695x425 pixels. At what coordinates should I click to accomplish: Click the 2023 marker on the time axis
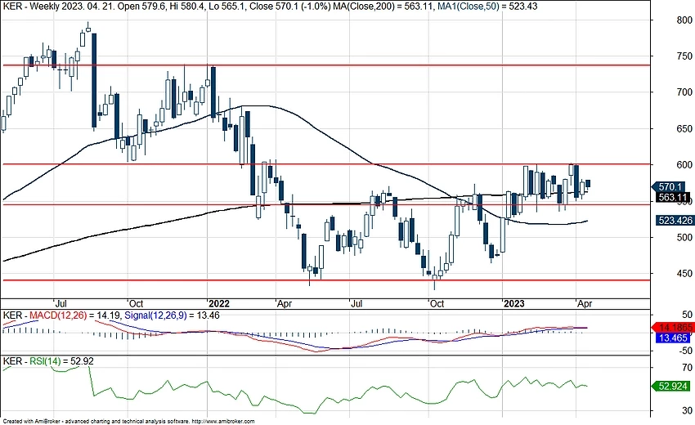click(513, 302)
